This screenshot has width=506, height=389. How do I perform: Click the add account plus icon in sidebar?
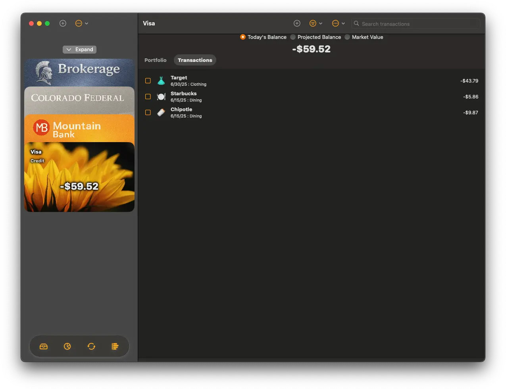pyautogui.click(x=63, y=23)
